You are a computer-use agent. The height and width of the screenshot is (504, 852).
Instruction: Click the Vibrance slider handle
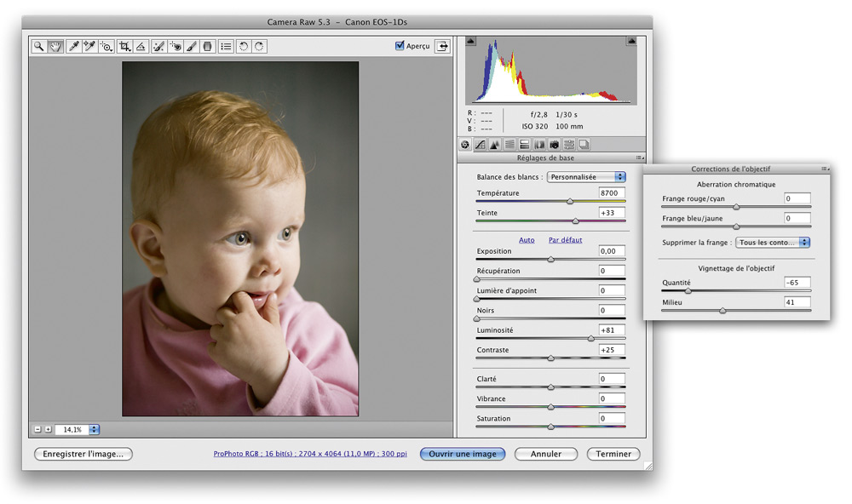pyautogui.click(x=551, y=407)
